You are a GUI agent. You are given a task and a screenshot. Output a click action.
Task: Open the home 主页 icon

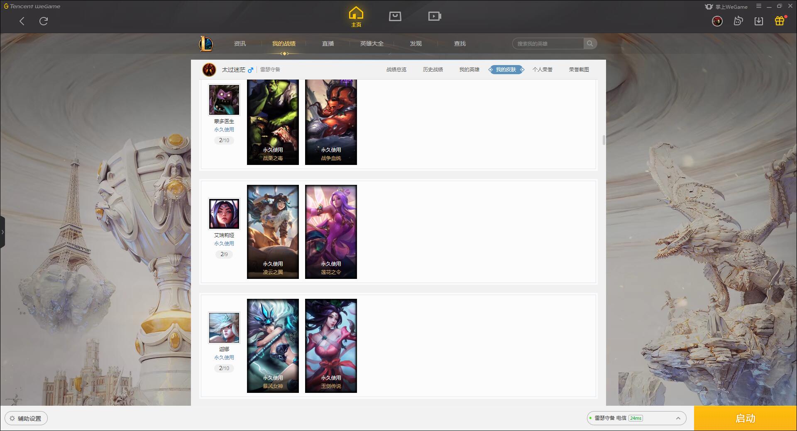[356, 17]
